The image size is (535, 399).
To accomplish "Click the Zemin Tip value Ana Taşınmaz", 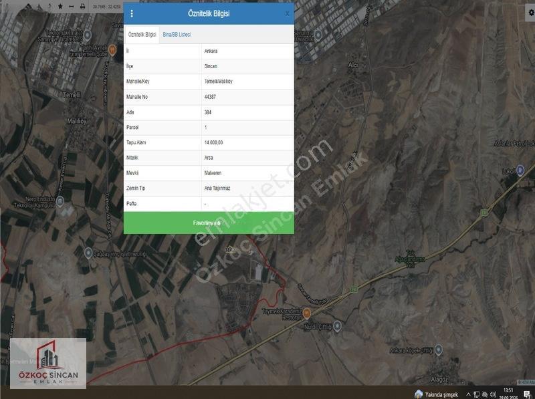I will tap(217, 188).
